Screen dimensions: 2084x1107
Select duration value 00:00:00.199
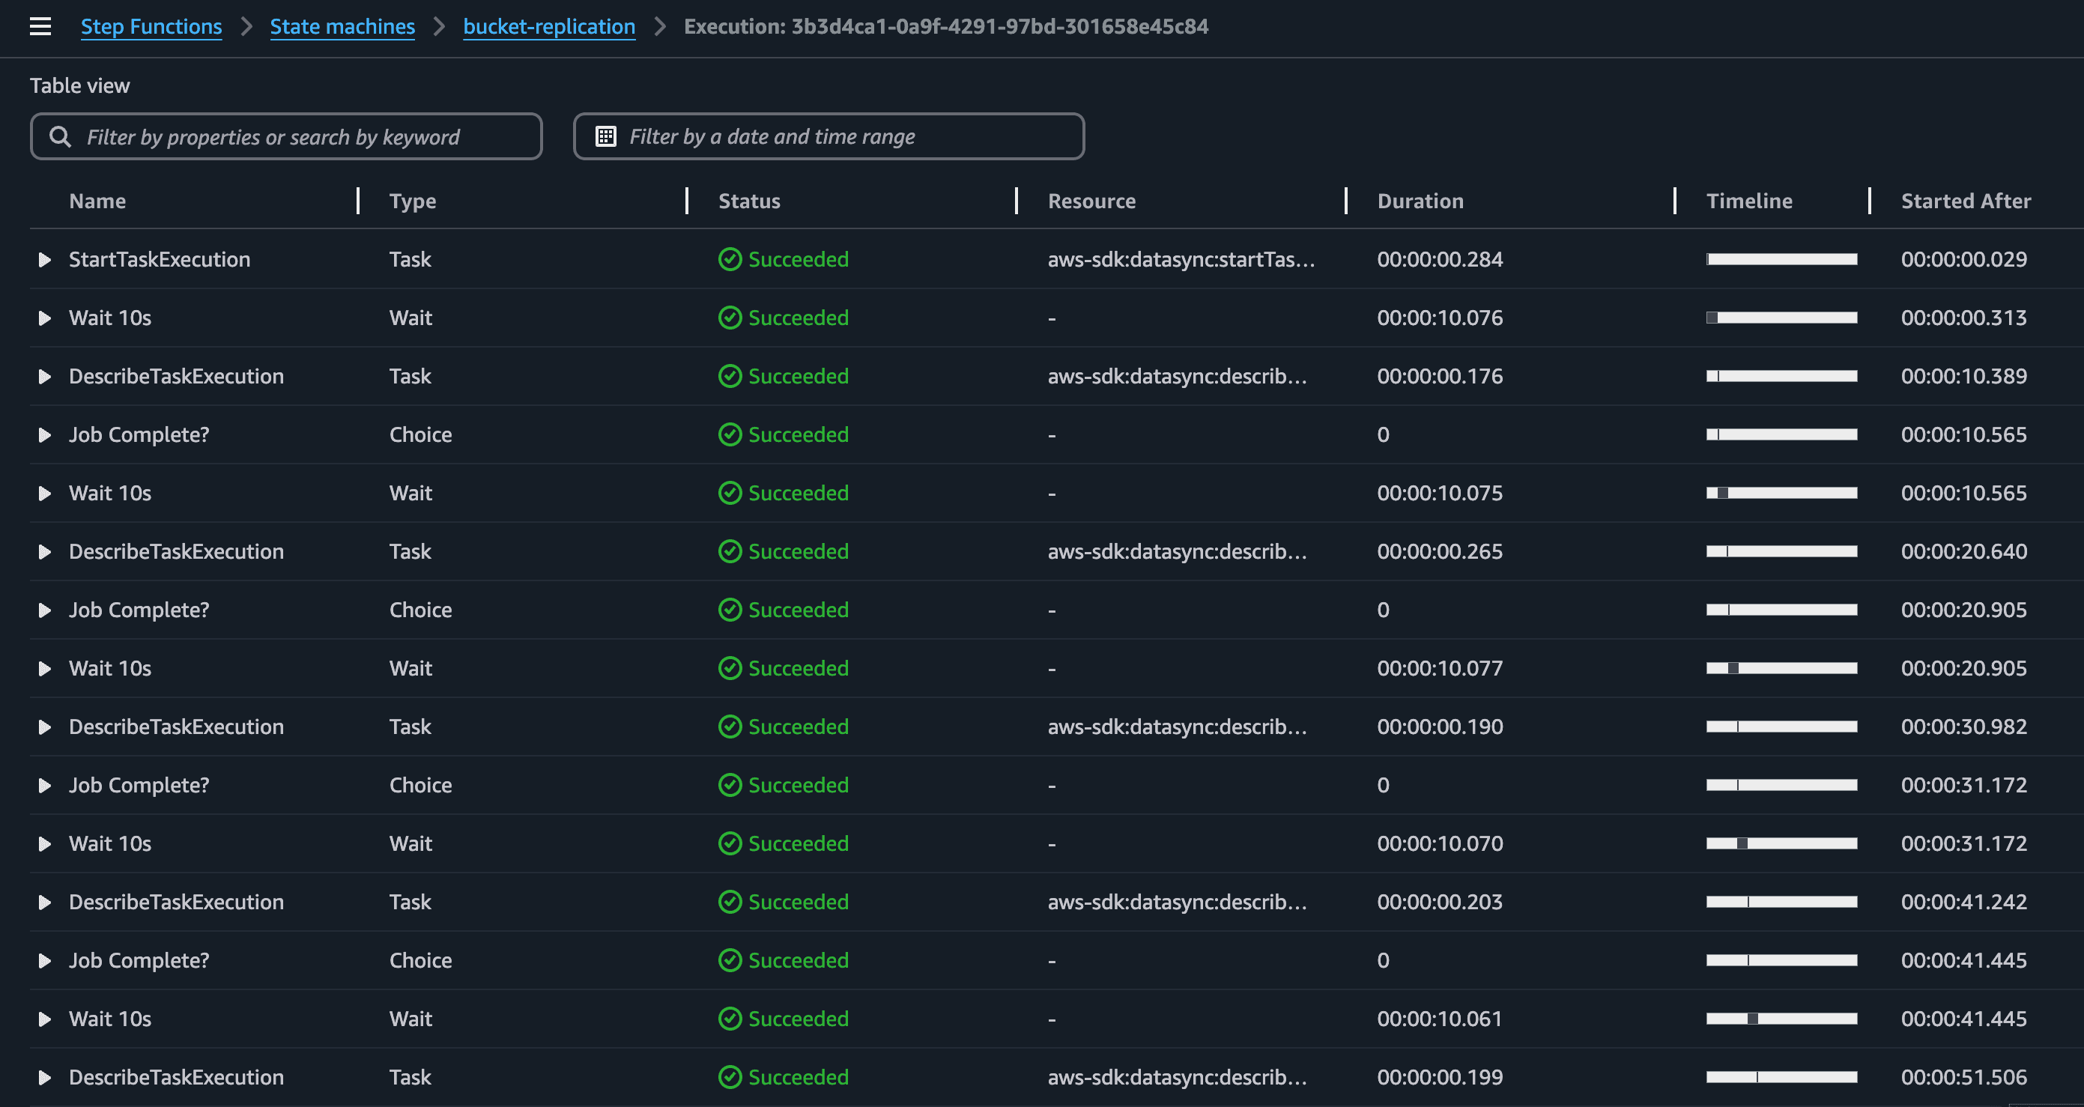pos(1440,1077)
